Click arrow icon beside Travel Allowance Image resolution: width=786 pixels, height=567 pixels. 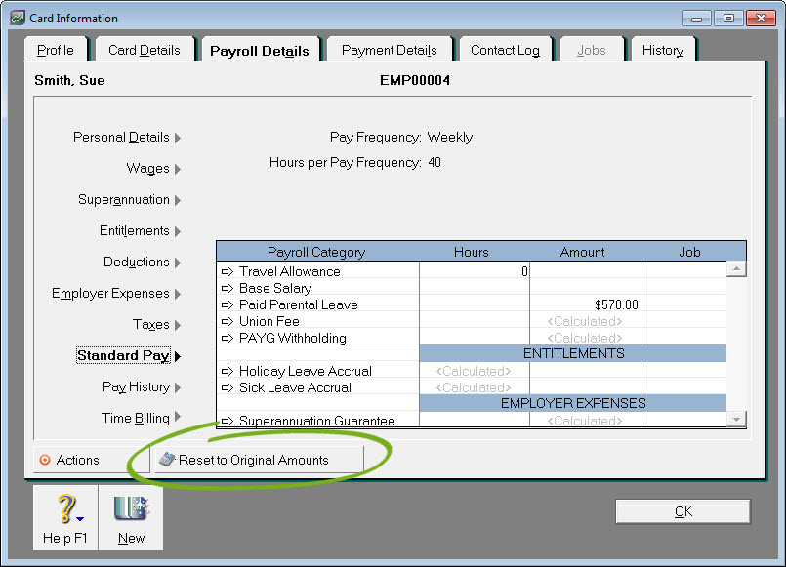[x=228, y=272]
